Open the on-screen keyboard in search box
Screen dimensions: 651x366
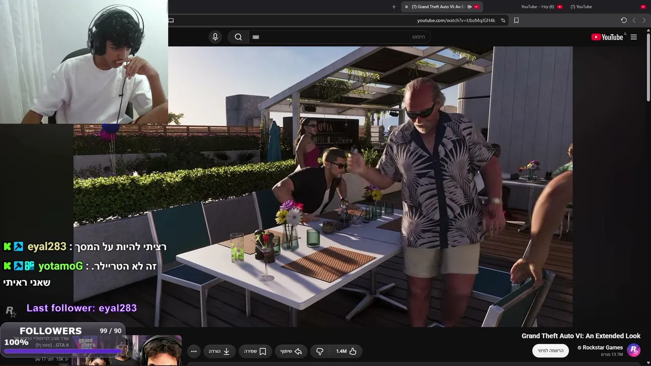coord(256,37)
